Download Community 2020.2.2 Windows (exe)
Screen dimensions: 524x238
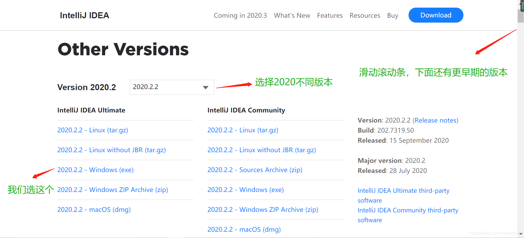246,190
